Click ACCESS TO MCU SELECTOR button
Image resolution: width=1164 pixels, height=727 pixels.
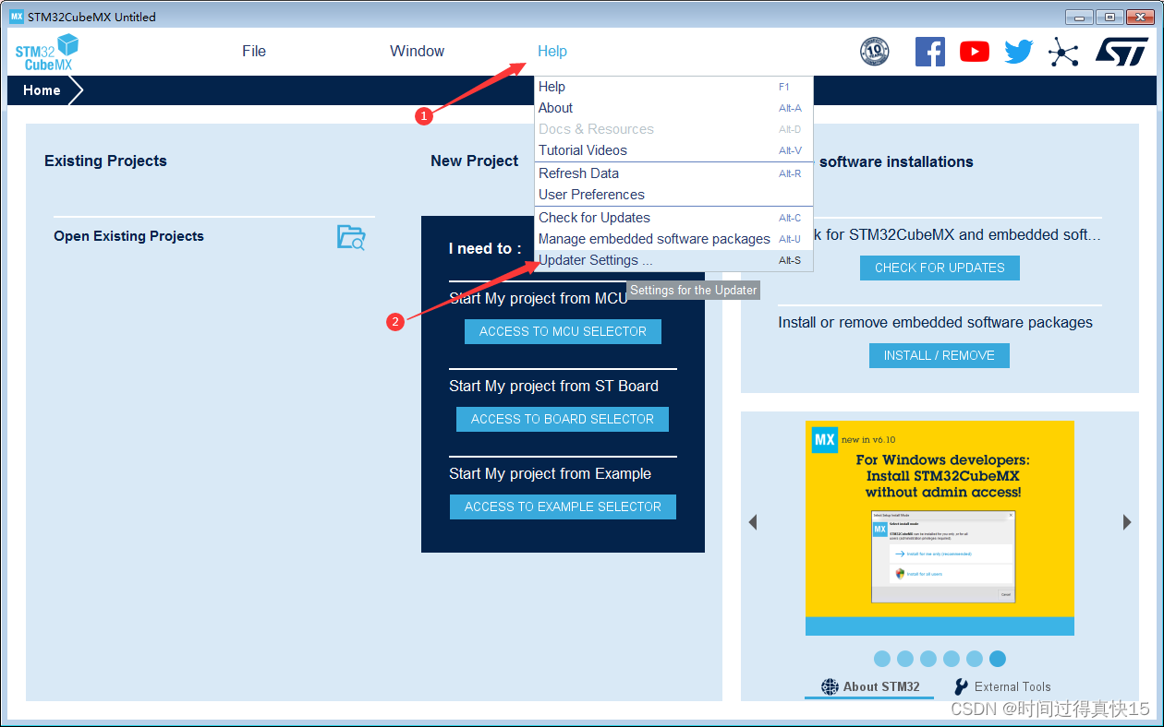[x=563, y=331]
